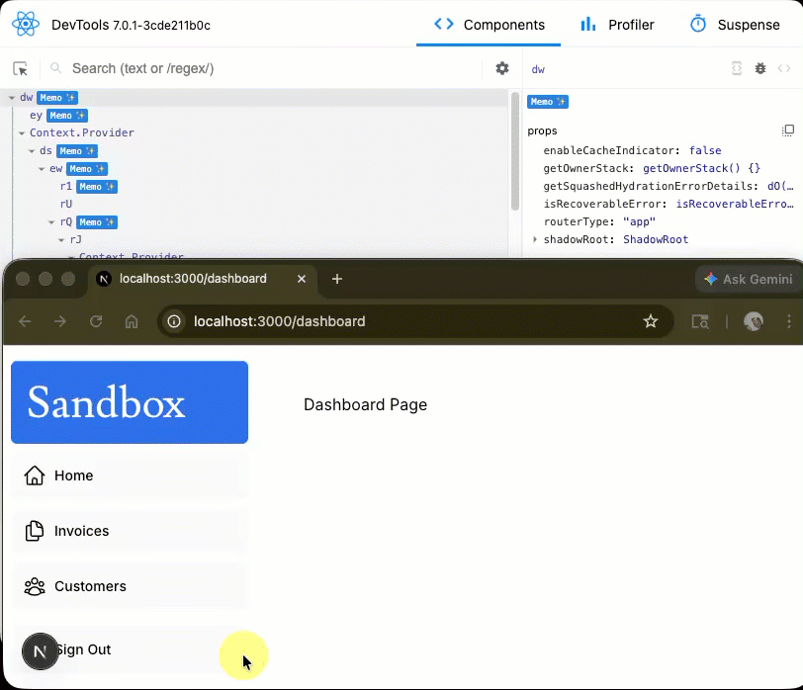803x690 pixels.
Task: Click the Ask Gemini button
Action: [x=747, y=279]
